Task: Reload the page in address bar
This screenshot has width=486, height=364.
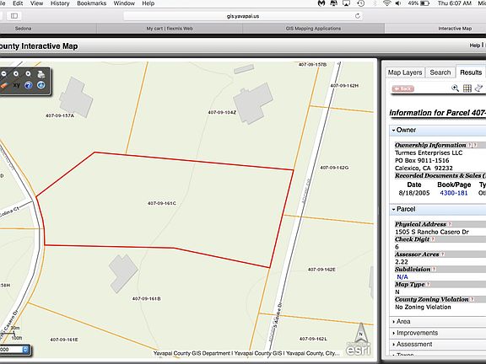Action: pyautogui.click(x=358, y=16)
